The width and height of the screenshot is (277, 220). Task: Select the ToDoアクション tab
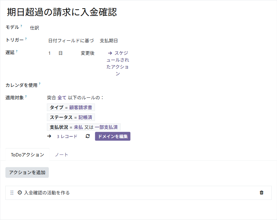pos(28,155)
